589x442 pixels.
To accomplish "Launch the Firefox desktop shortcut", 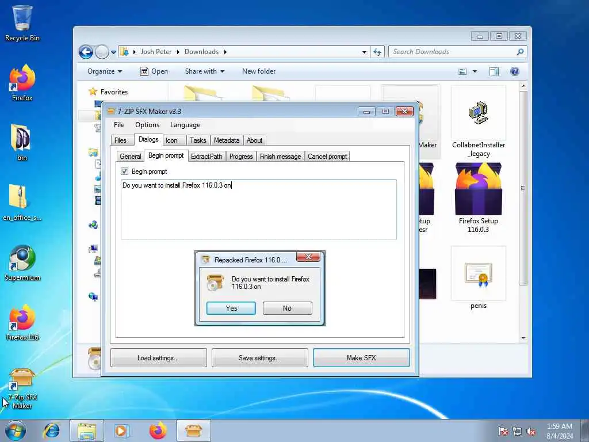I will pos(22,83).
